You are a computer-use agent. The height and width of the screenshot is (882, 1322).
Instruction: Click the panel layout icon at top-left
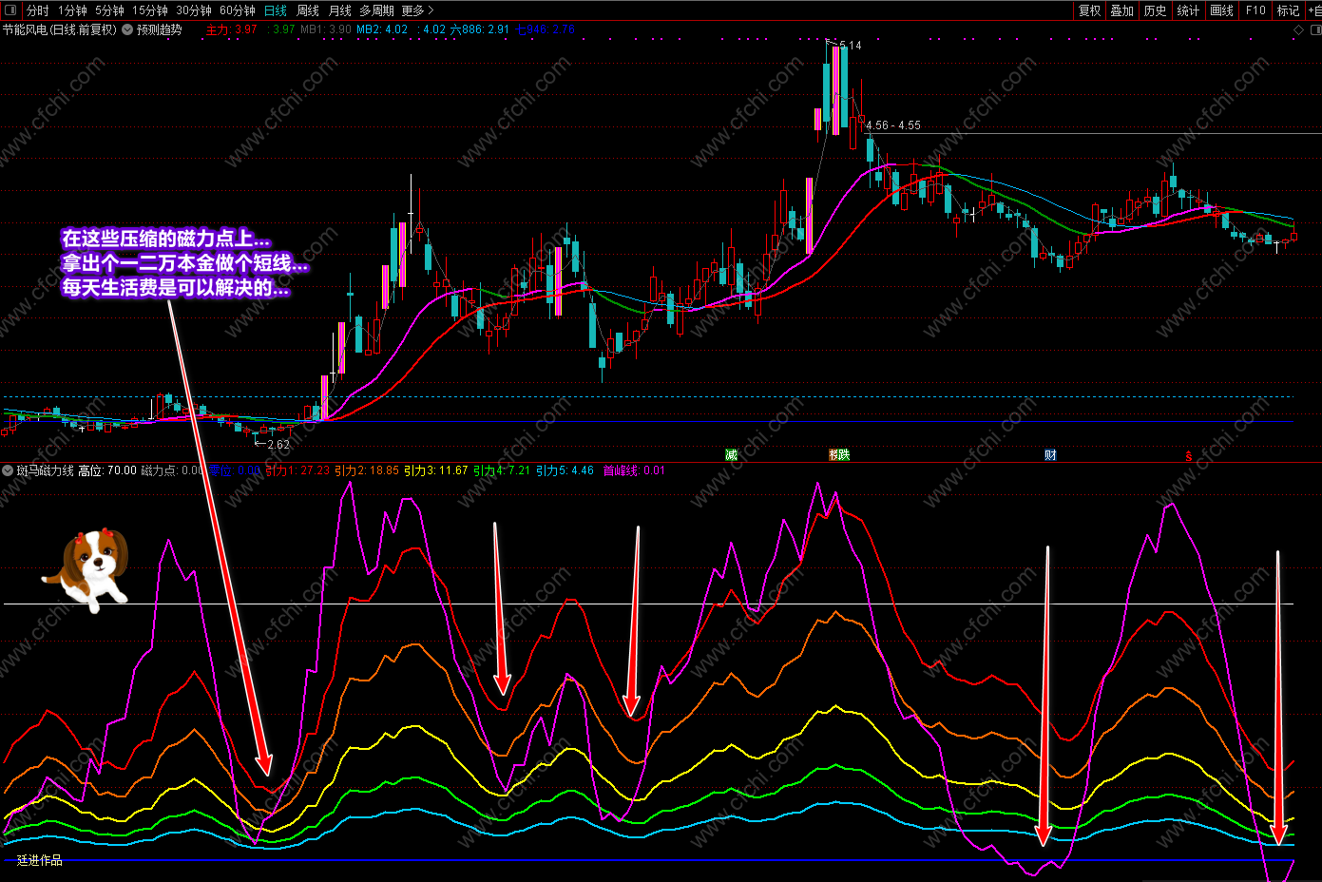[10, 10]
